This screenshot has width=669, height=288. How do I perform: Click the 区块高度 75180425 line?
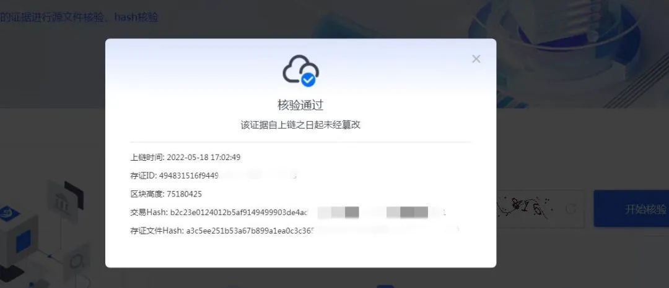166,195
